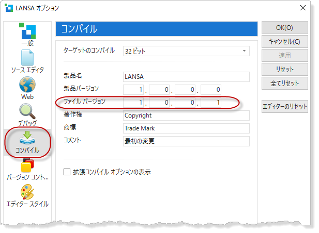Click the first ファイル バージョン number field

pyautogui.click(x=133, y=103)
